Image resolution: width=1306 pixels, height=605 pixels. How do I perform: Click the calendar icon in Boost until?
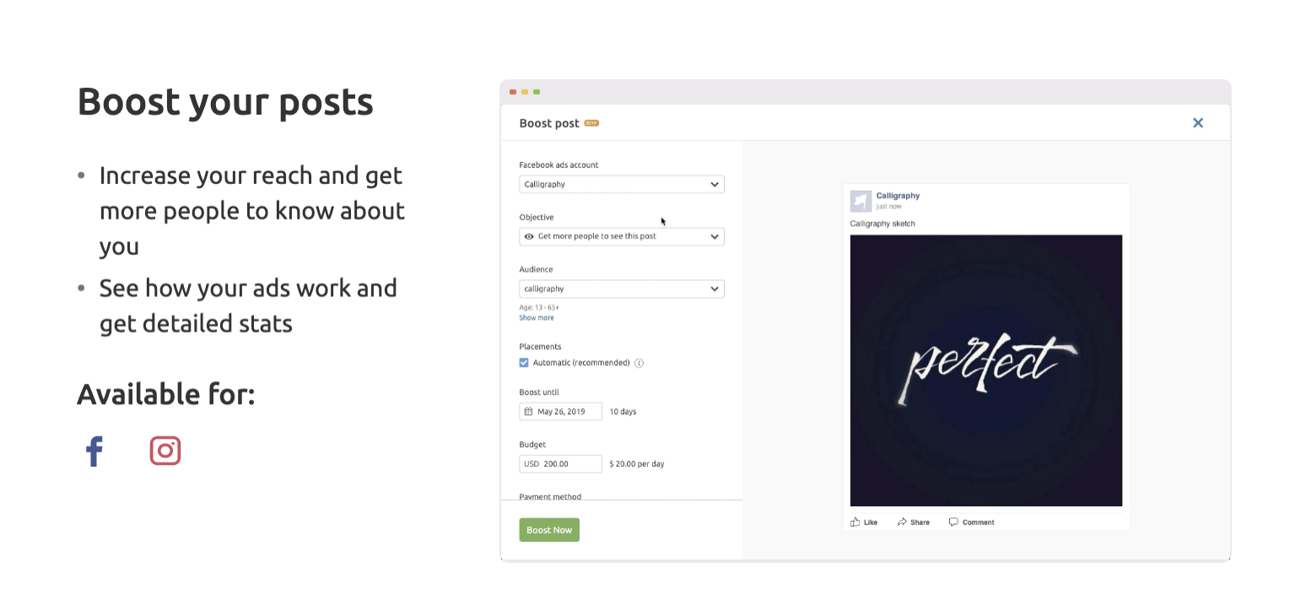pyautogui.click(x=529, y=412)
